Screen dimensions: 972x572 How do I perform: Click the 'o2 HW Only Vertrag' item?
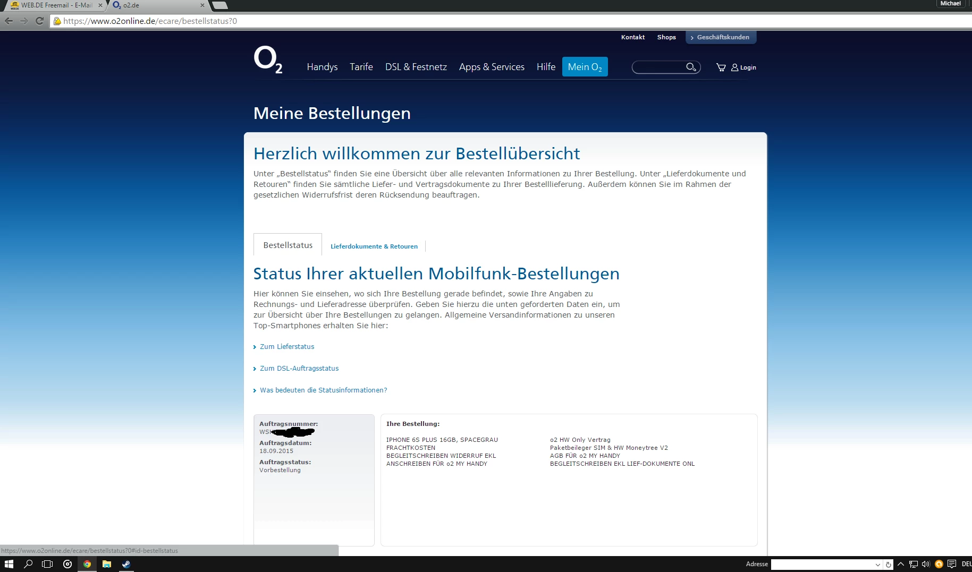tap(580, 440)
